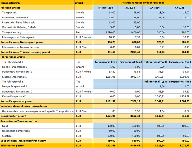This screenshot has width=192, height=148.
Task: Select Gemeinkosten pro km value 0,62
Action: [x=180, y=111]
